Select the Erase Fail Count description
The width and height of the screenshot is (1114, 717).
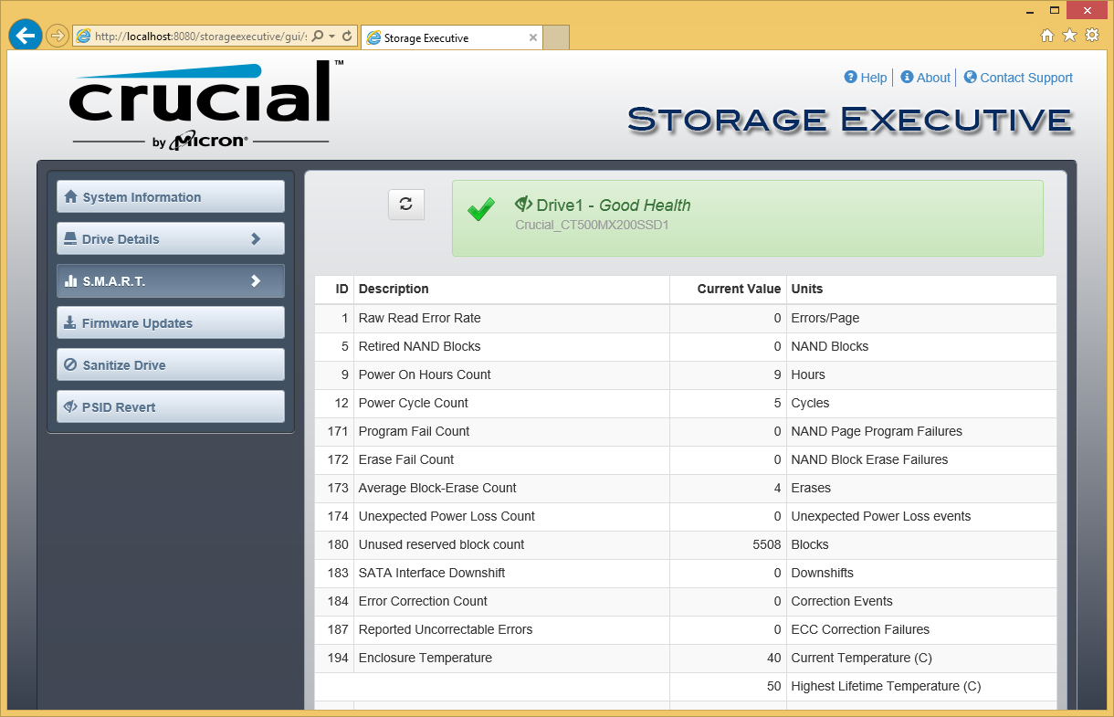[x=406, y=459]
